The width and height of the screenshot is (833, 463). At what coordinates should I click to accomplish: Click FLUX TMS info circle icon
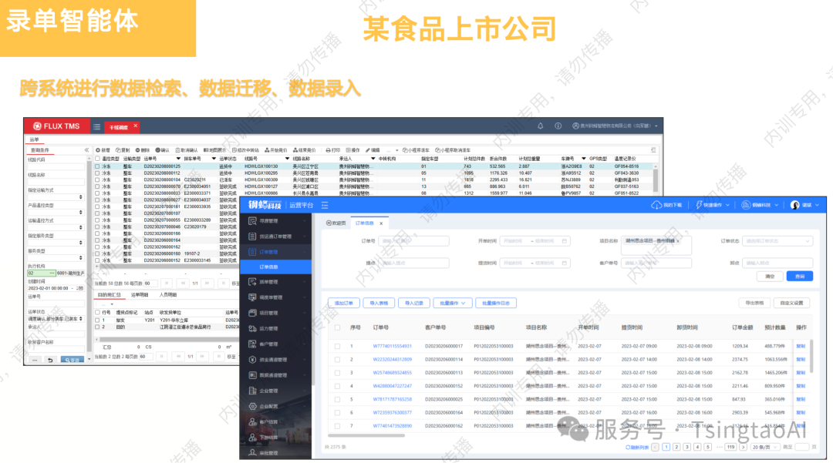558,126
